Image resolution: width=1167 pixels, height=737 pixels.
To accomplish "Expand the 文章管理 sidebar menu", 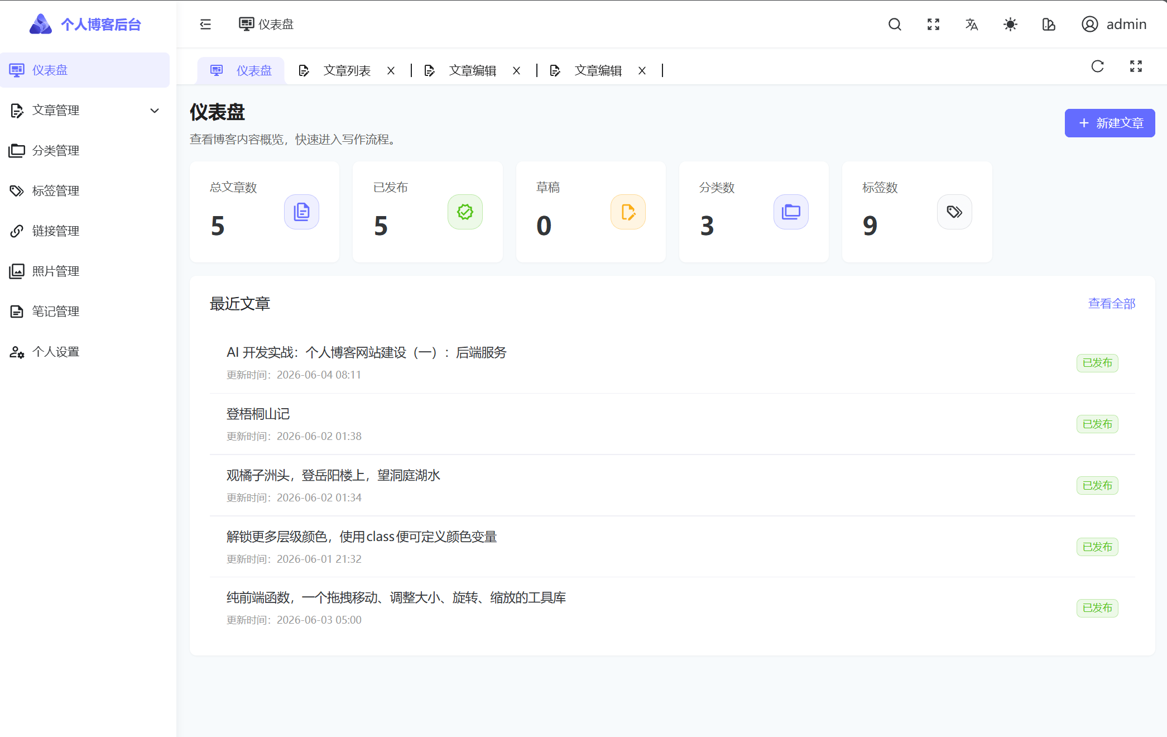I will click(85, 110).
